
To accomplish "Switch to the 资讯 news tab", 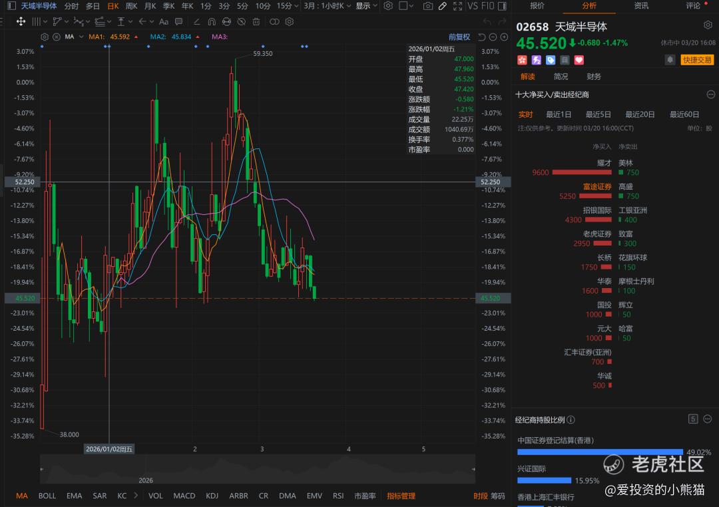I will [x=641, y=6].
